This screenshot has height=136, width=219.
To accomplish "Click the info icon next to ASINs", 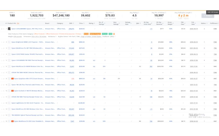I will click(x=14, y=13).
